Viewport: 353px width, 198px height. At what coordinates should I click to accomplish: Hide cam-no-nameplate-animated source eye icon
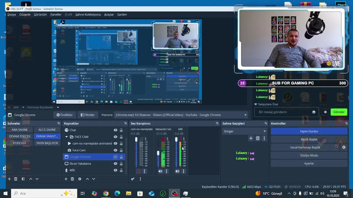116,143
